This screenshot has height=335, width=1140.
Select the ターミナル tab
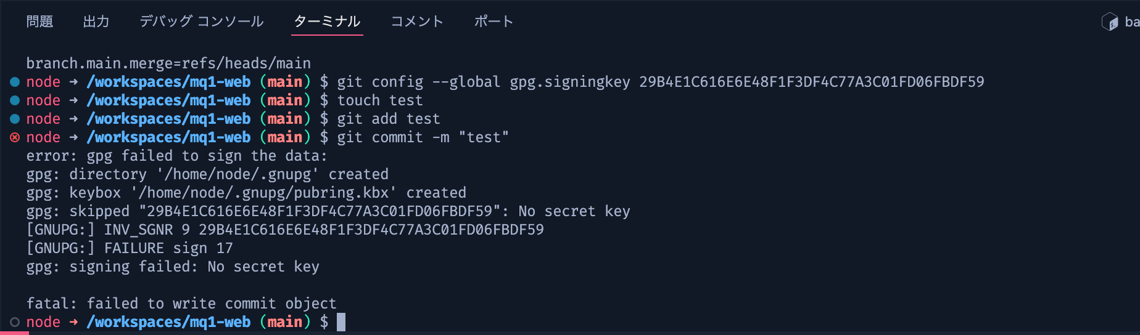pos(327,22)
